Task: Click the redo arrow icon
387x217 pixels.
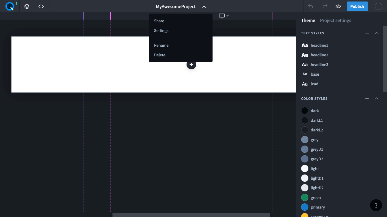Action: tap(325, 6)
